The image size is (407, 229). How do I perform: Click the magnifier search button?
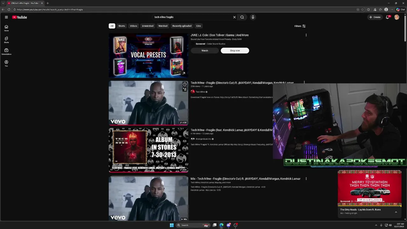242,17
